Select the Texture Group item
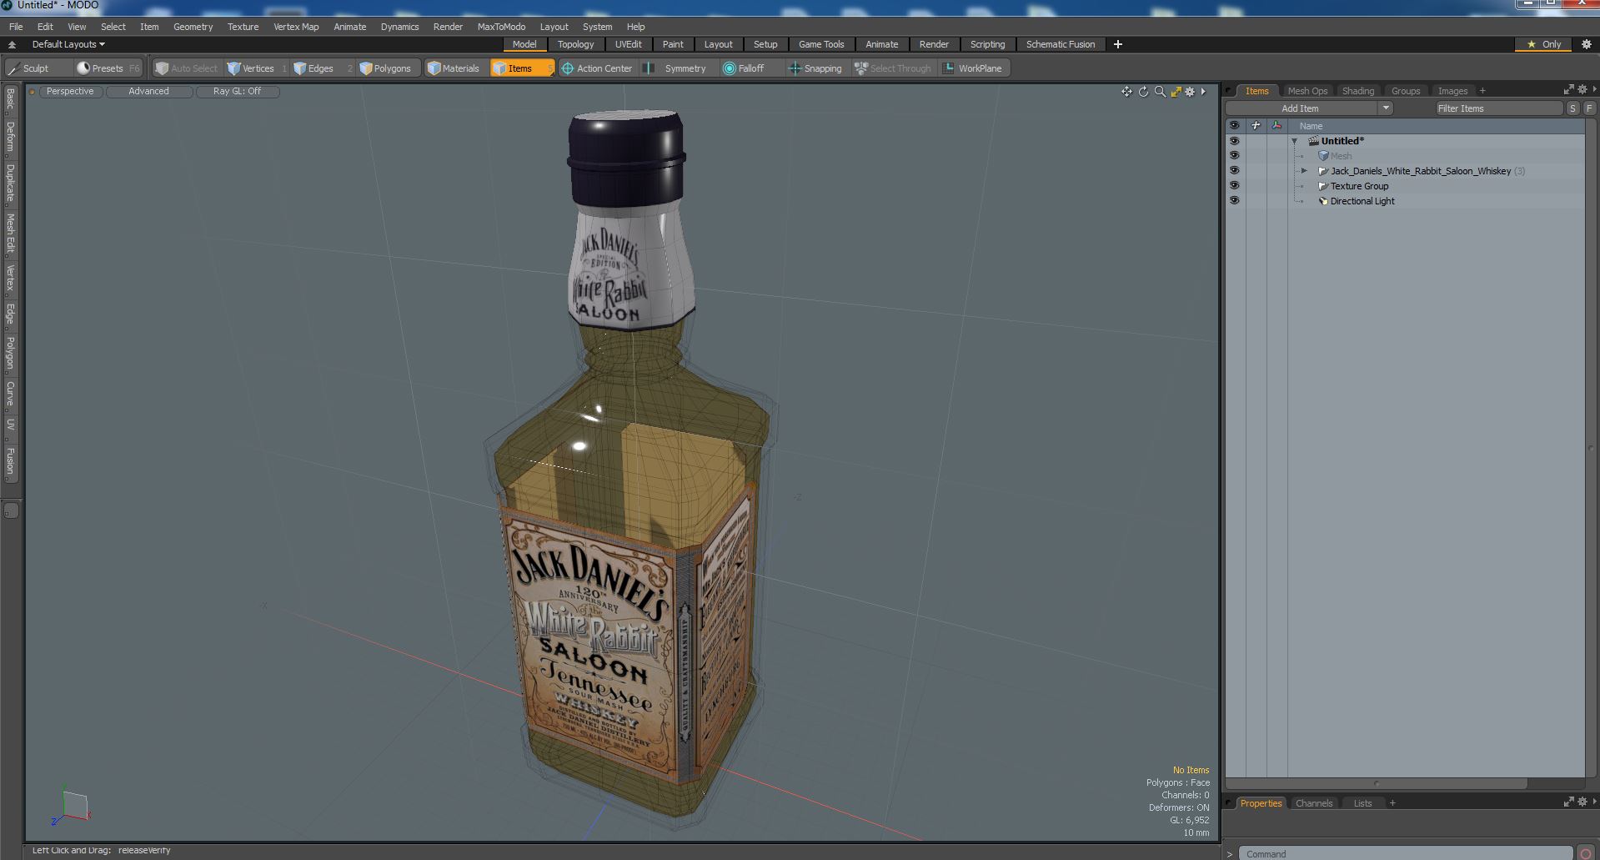The image size is (1600, 860). 1359,186
